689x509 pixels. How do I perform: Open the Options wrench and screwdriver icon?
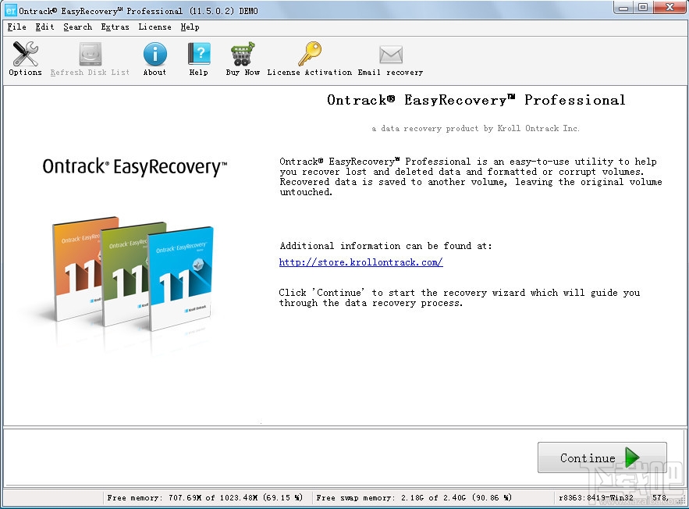coord(26,54)
